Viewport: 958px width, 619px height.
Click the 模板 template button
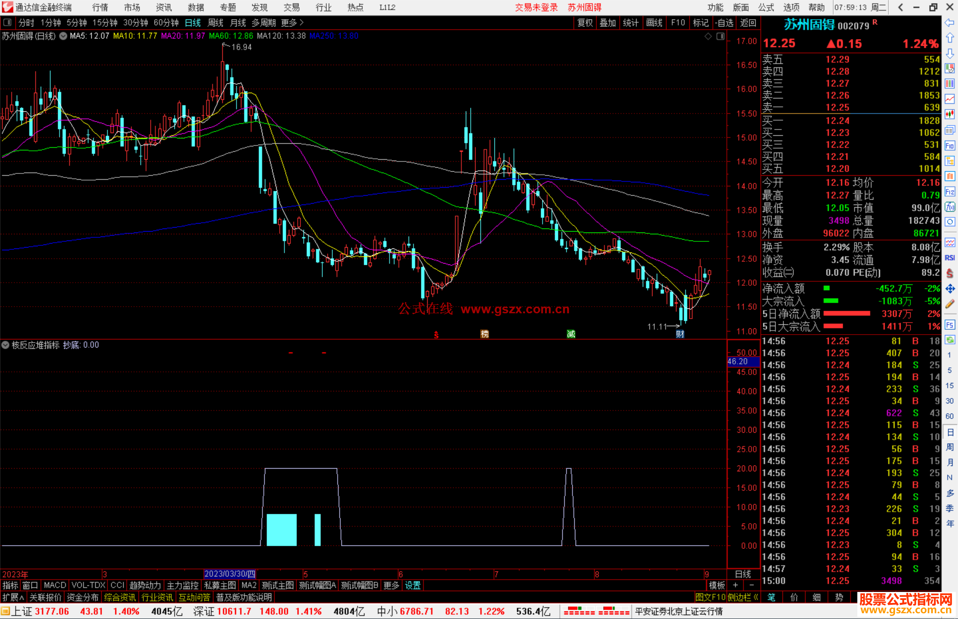(716, 585)
